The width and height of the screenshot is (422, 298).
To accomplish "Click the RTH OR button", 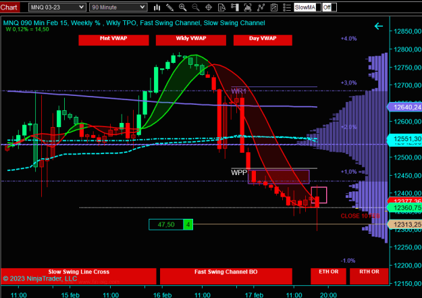I will click(x=369, y=276).
